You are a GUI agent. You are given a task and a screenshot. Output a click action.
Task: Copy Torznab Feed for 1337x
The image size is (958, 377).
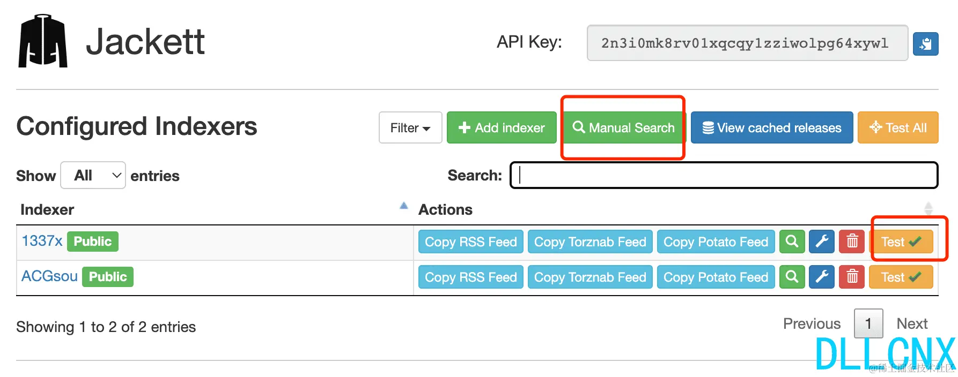point(590,242)
